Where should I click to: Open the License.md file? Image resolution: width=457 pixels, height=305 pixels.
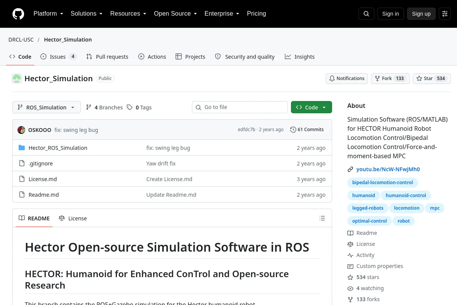click(x=43, y=179)
